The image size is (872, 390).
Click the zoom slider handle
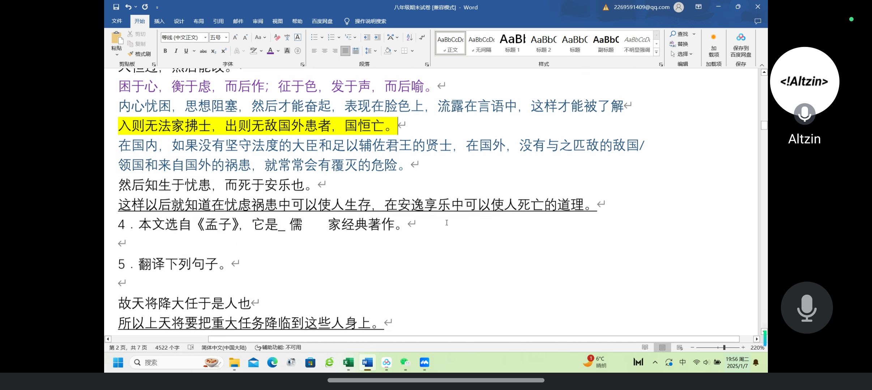pos(724,347)
